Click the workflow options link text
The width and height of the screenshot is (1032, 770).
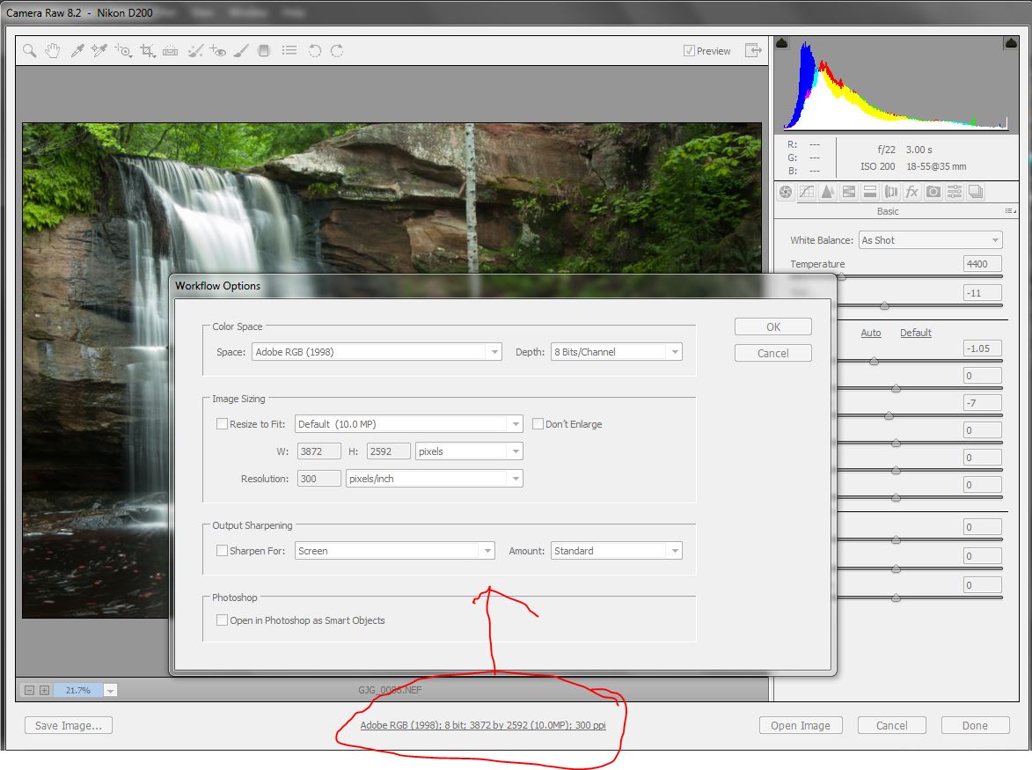pos(483,725)
